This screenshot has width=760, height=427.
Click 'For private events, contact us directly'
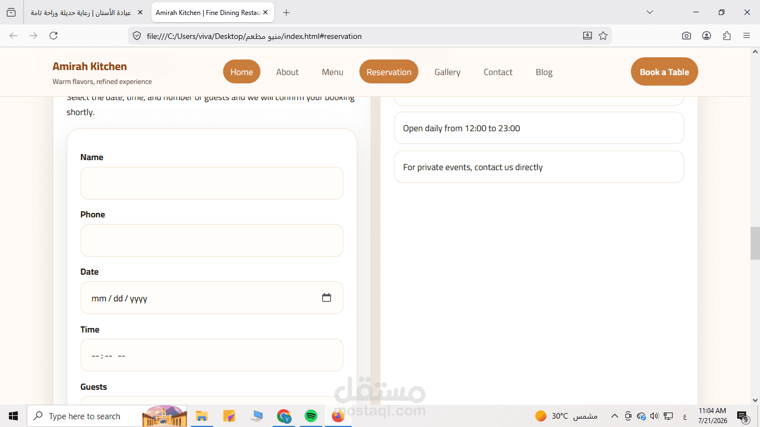(473, 167)
